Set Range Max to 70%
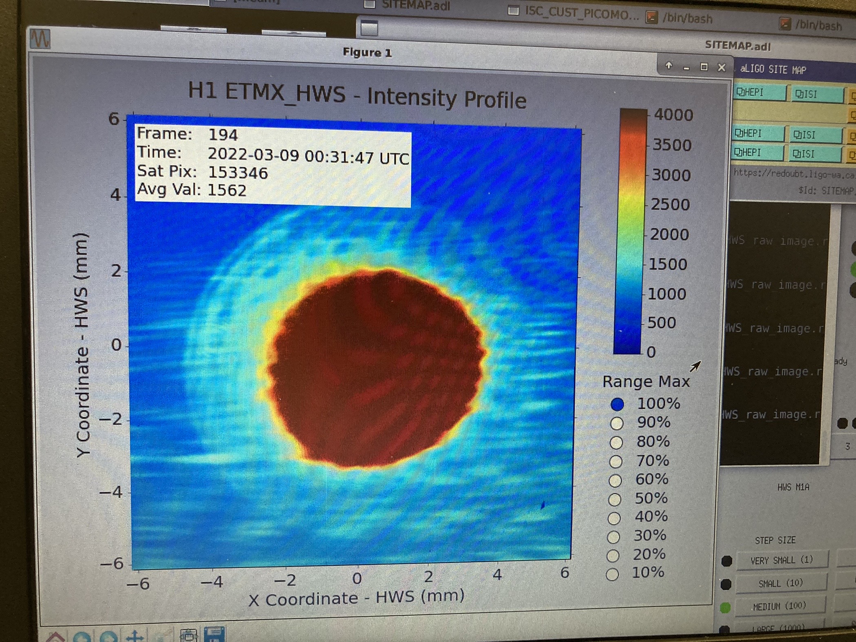856x642 pixels. coord(616,462)
